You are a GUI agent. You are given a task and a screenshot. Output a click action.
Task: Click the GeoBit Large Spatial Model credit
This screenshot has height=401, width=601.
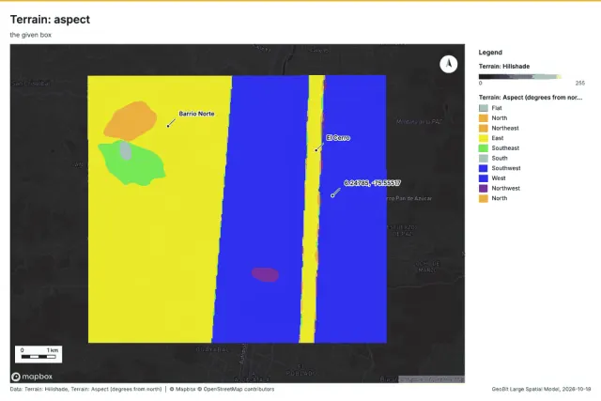541,389
